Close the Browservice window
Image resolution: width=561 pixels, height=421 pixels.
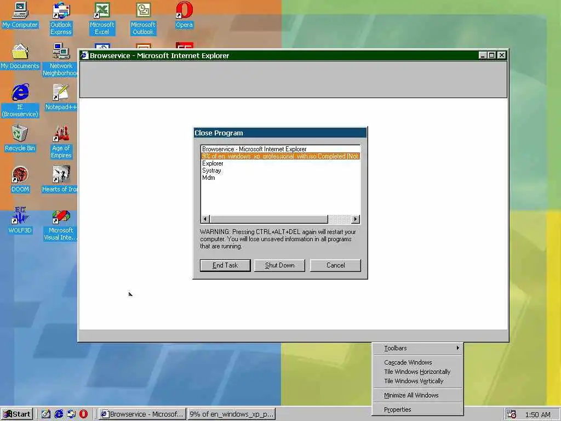coord(502,55)
